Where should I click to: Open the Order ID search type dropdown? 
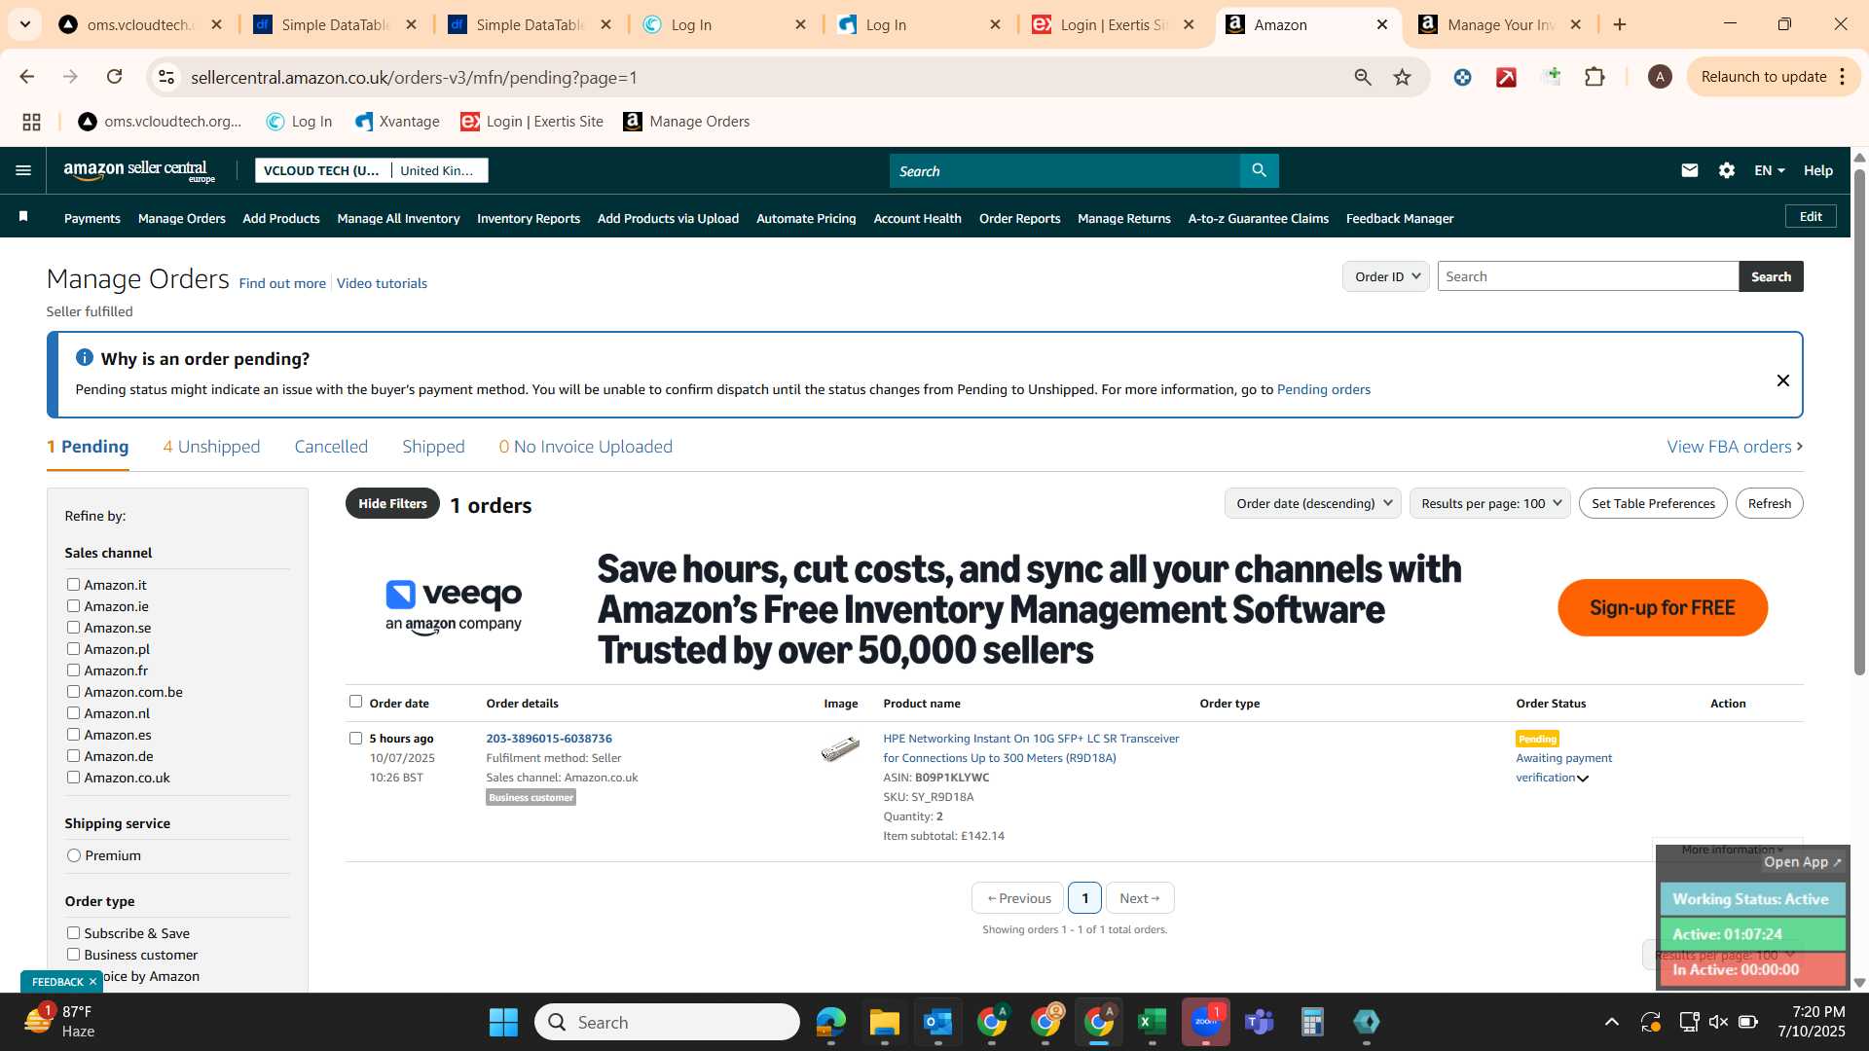coord(1385,276)
